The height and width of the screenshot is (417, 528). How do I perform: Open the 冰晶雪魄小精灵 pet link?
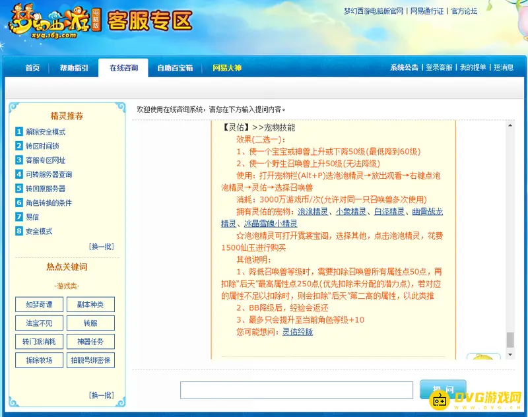click(x=271, y=224)
